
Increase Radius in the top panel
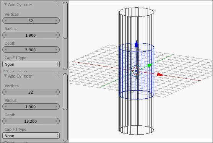coord(56,35)
